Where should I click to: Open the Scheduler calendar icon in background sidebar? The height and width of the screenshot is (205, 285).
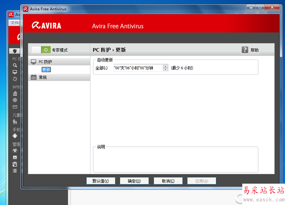tap(15, 157)
